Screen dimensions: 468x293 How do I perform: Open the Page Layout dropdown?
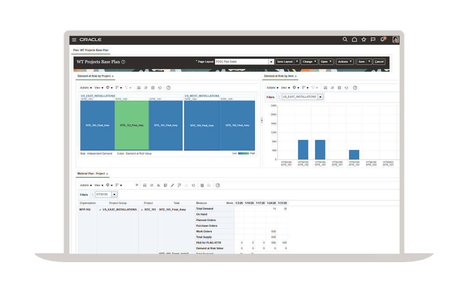(271, 62)
